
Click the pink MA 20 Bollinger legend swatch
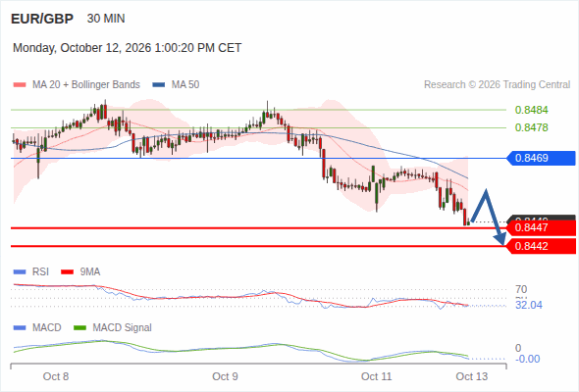pos(20,85)
